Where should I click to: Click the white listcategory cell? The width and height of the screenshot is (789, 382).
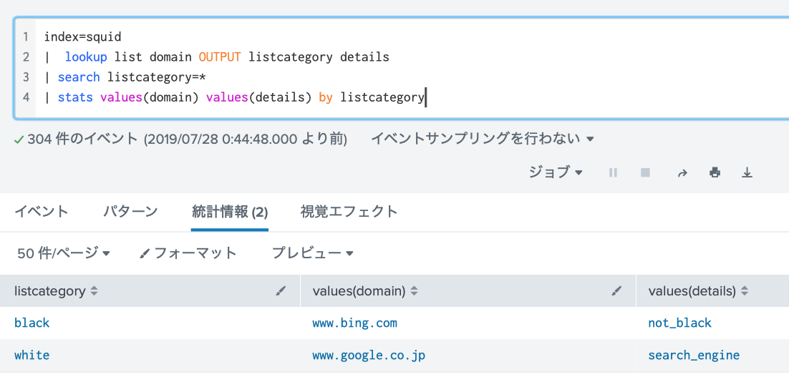click(32, 356)
